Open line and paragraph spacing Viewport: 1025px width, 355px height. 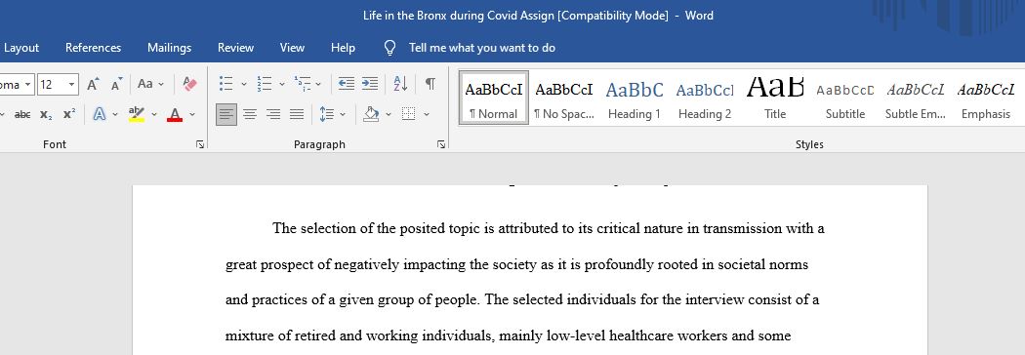327,114
